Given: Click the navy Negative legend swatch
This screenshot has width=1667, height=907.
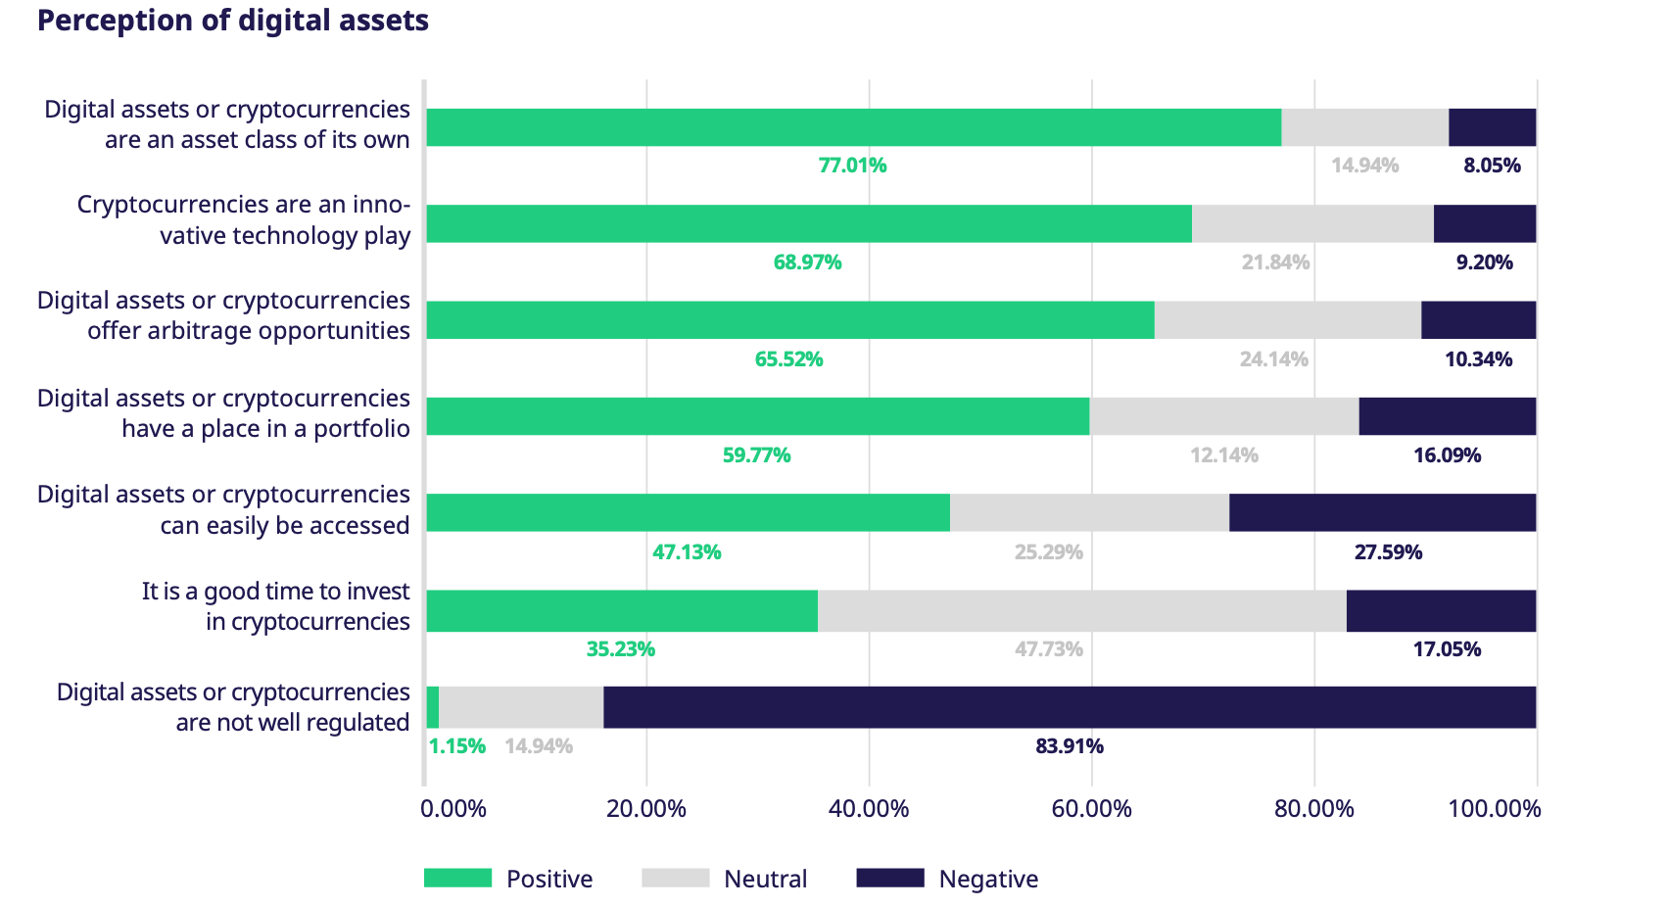Looking at the screenshot, I should click(889, 878).
